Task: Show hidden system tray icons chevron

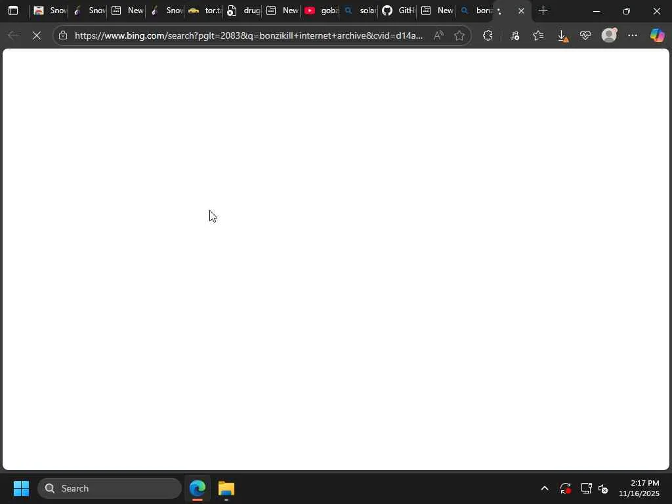Action: coord(544,488)
